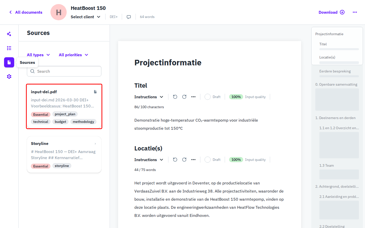Undo changes in the Titel section
The image size is (365, 228).
[175, 97]
